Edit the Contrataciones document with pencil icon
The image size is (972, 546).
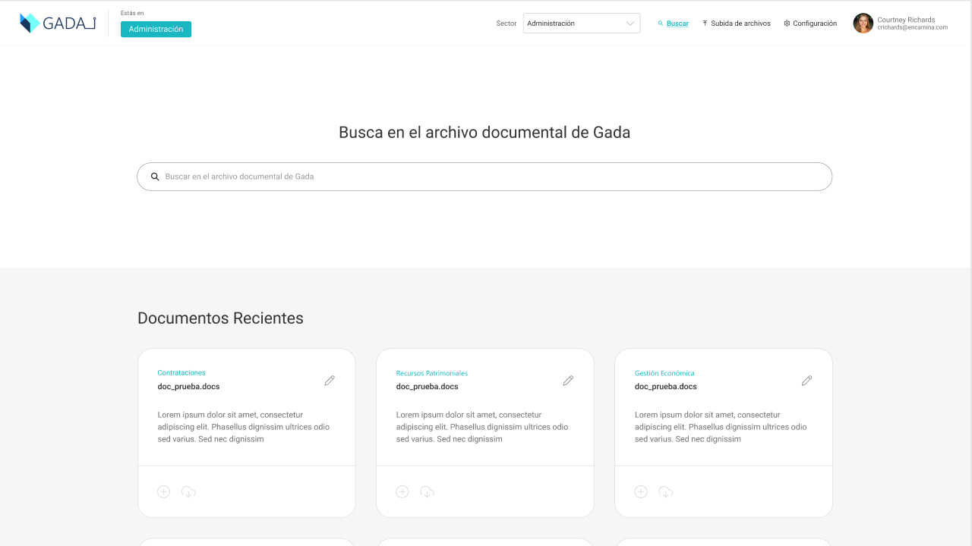click(x=330, y=381)
